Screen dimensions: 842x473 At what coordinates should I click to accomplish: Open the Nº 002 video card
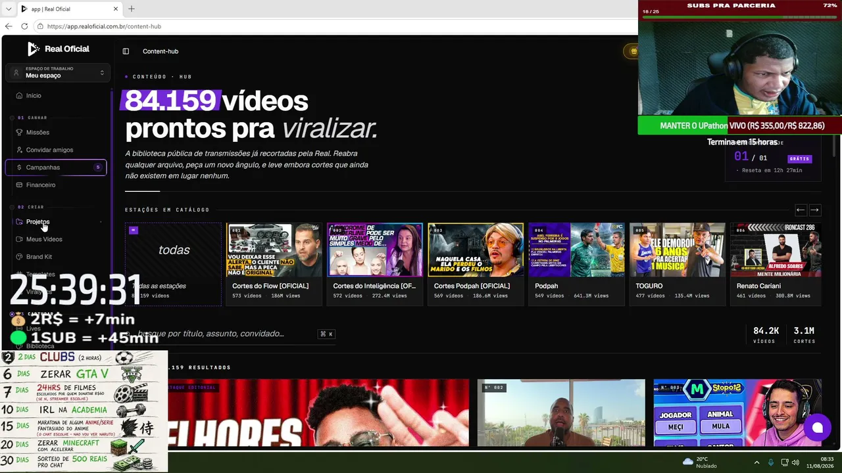561,413
